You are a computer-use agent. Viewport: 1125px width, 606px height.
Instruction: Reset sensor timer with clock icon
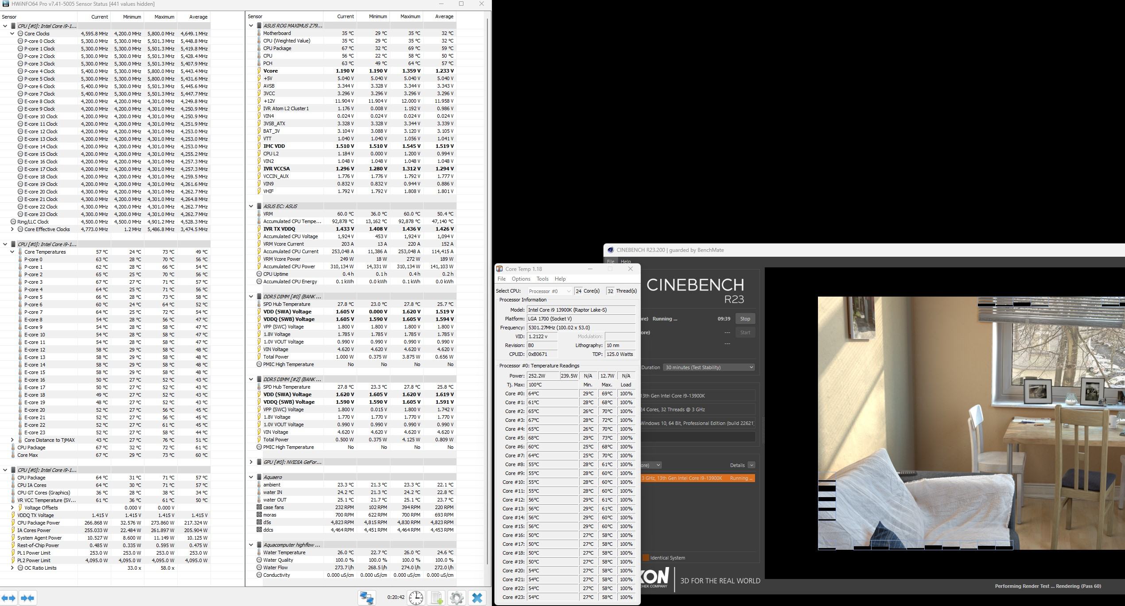416,598
